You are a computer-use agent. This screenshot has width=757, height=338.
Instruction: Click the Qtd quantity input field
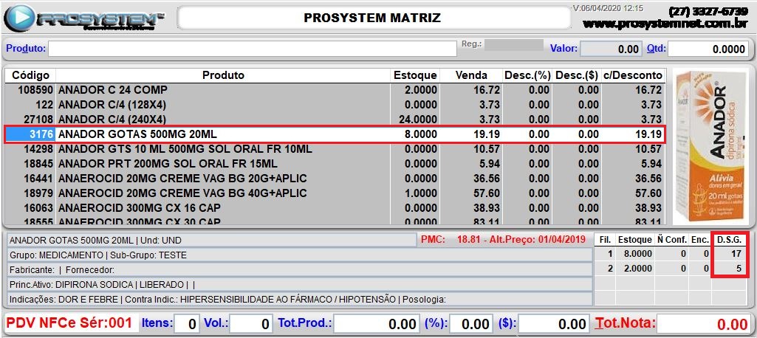(708, 49)
